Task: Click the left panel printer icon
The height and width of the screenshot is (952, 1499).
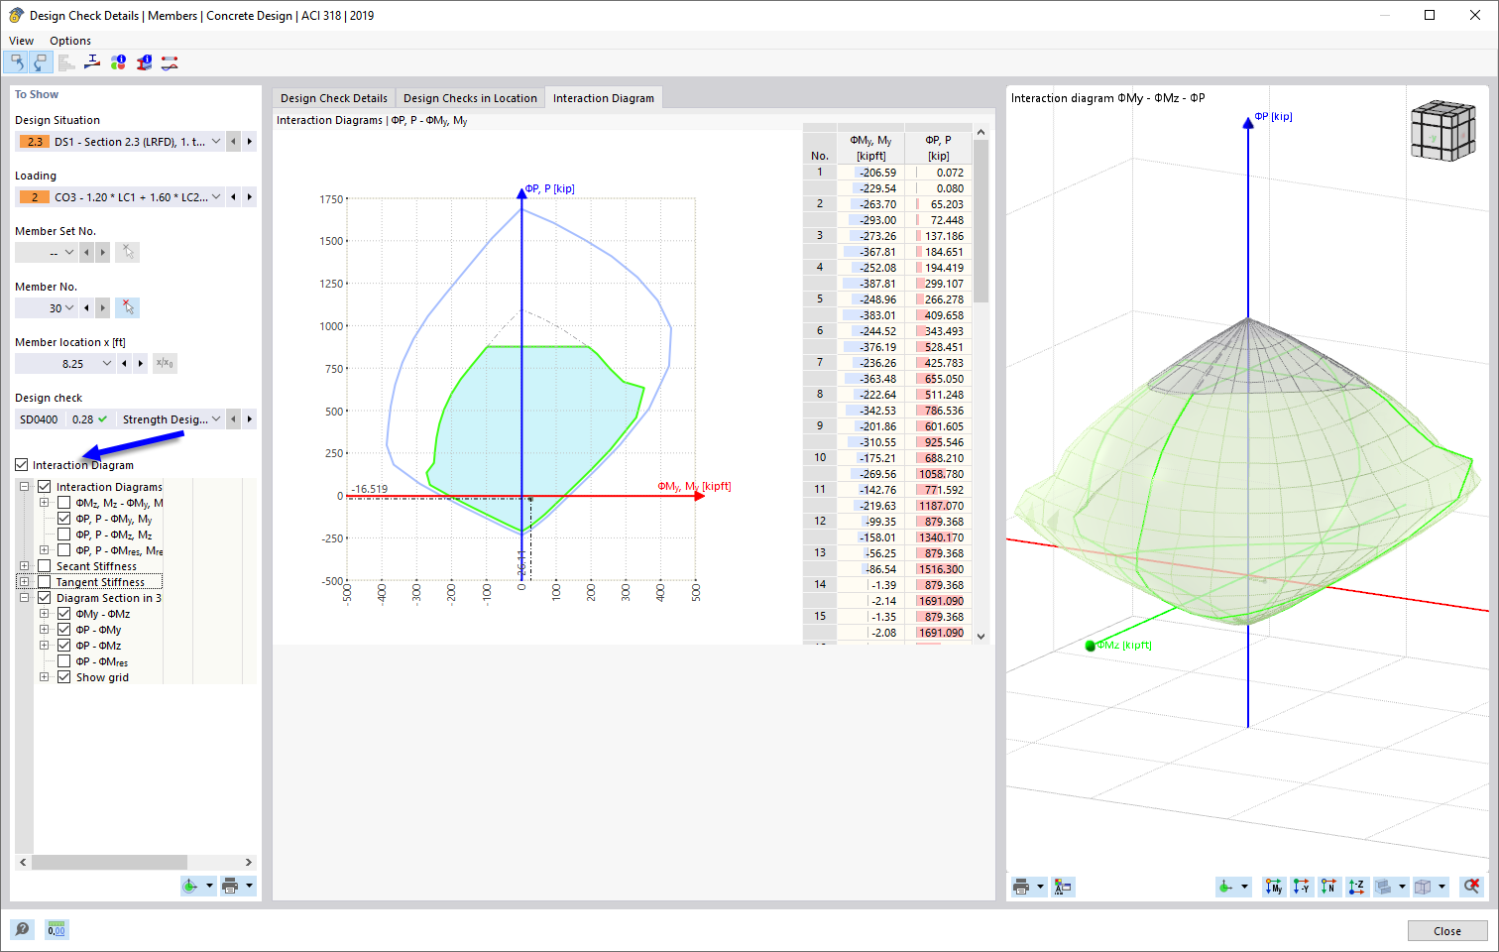Action: [x=230, y=886]
